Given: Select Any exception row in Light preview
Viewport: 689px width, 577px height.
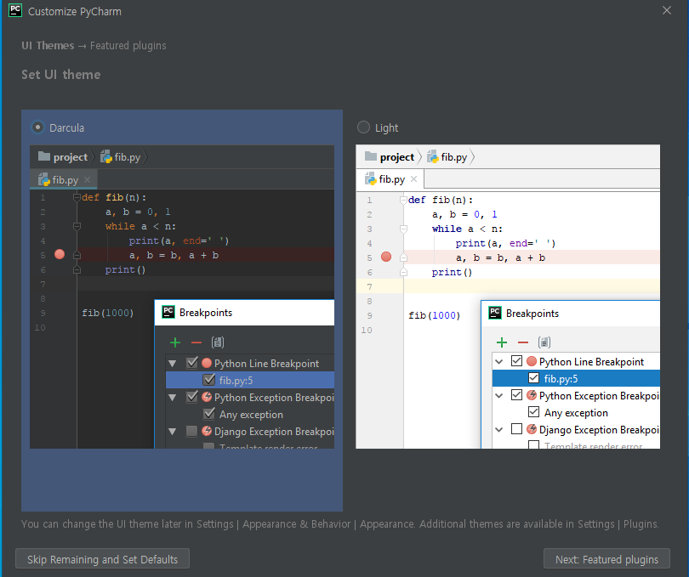Looking at the screenshot, I should pos(576,412).
